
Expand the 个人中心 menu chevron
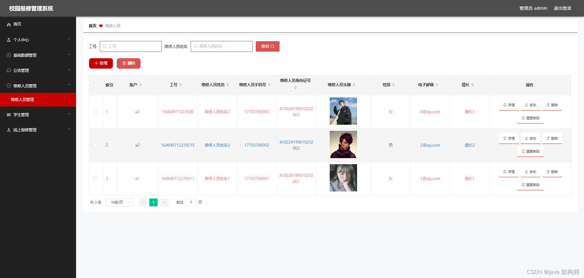pyautogui.click(x=69, y=39)
